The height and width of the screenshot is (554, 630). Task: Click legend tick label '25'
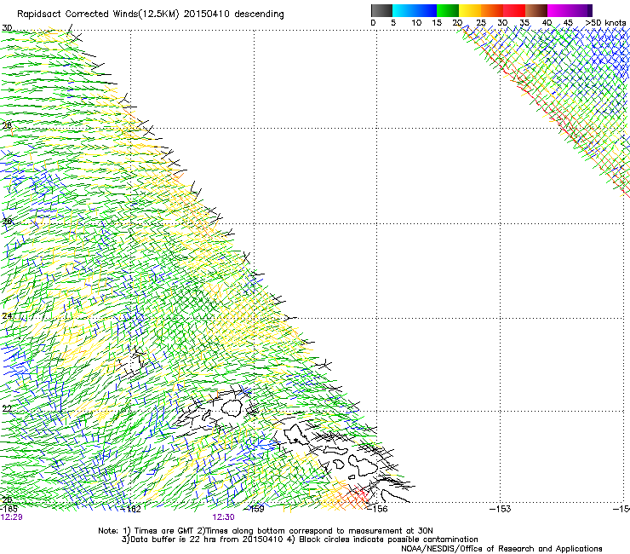[481, 22]
